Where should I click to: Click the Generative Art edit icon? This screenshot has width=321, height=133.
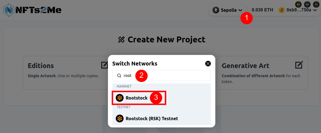pyautogui.click(x=299, y=65)
